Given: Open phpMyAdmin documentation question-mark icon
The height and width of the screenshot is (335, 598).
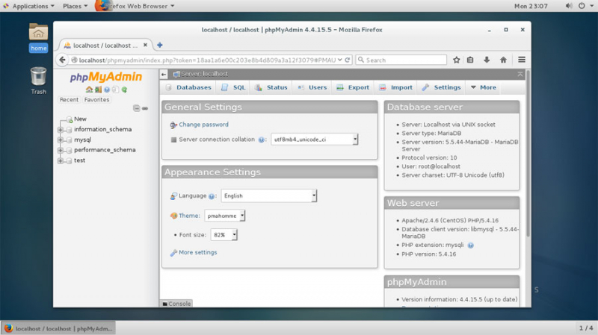Looking at the screenshot, I should point(106,90).
